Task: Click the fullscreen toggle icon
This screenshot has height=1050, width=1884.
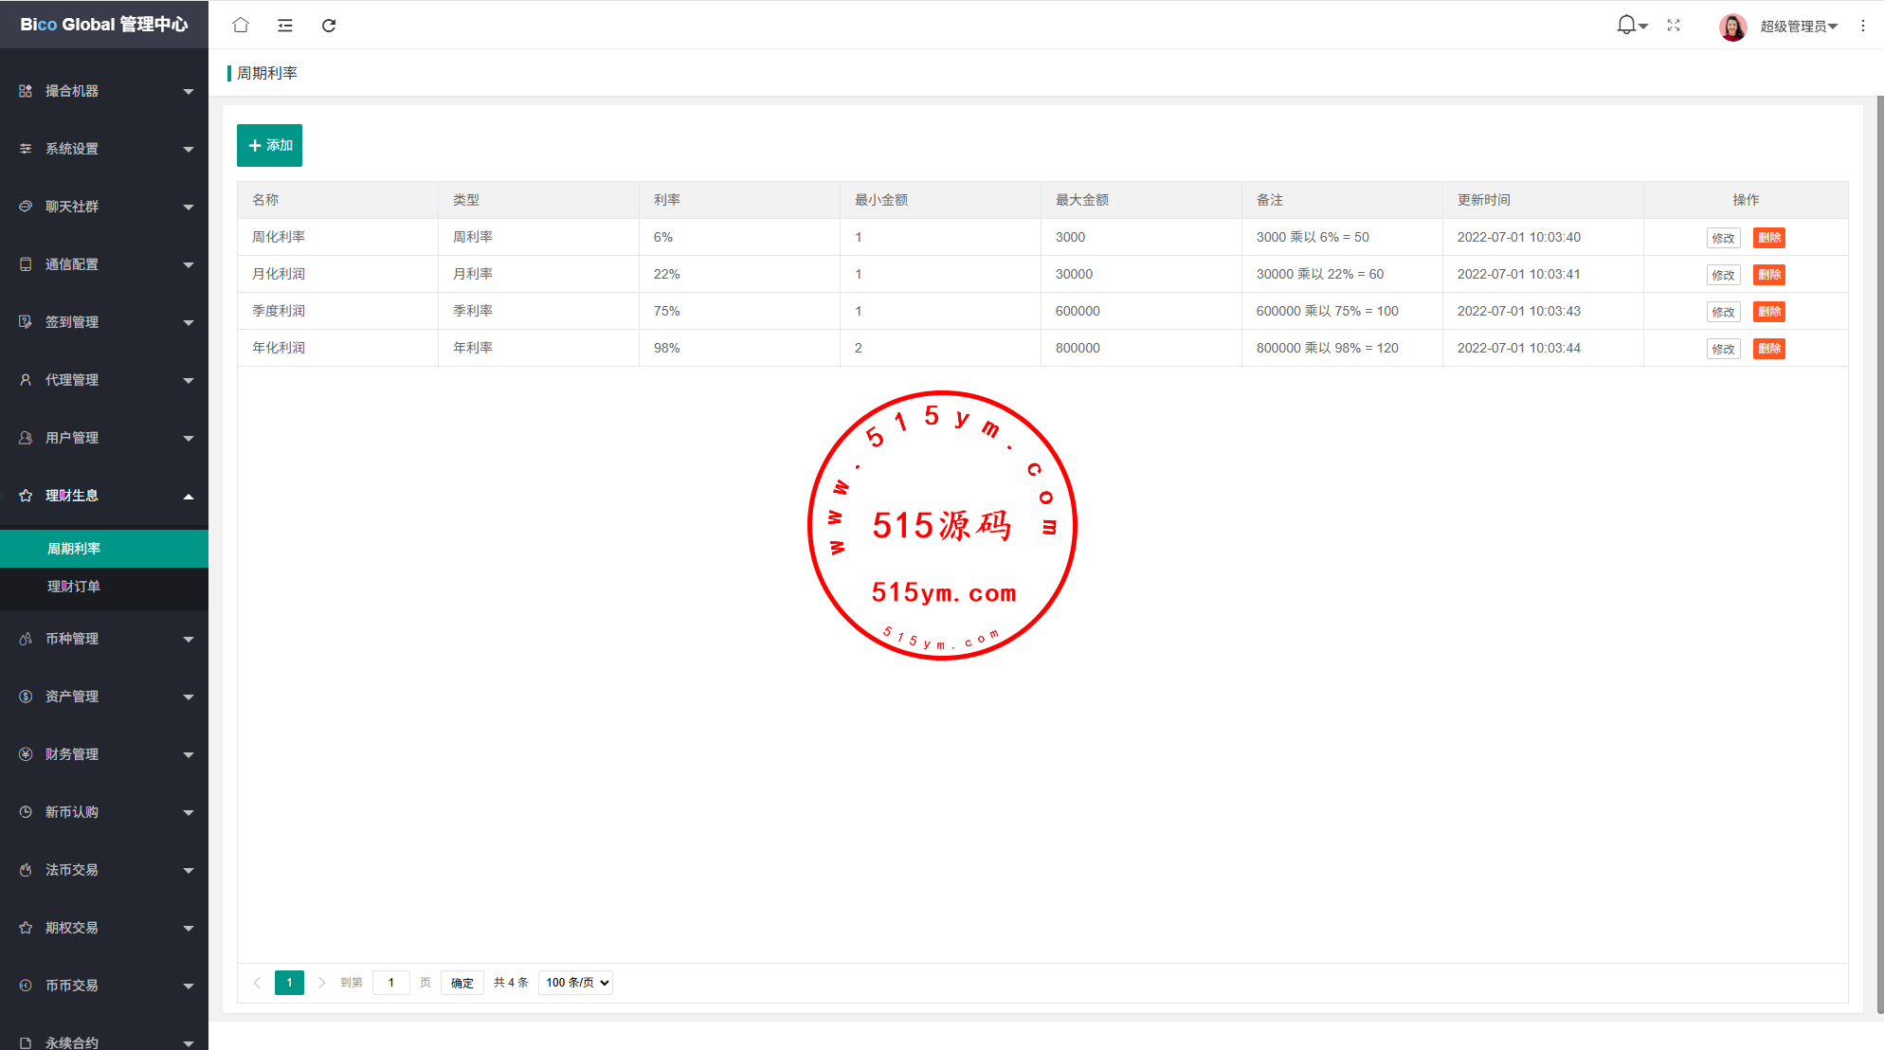Action: [1674, 26]
